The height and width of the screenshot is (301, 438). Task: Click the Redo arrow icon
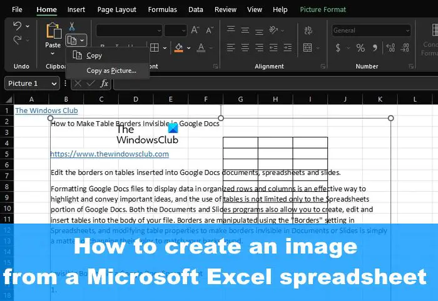coord(18,41)
